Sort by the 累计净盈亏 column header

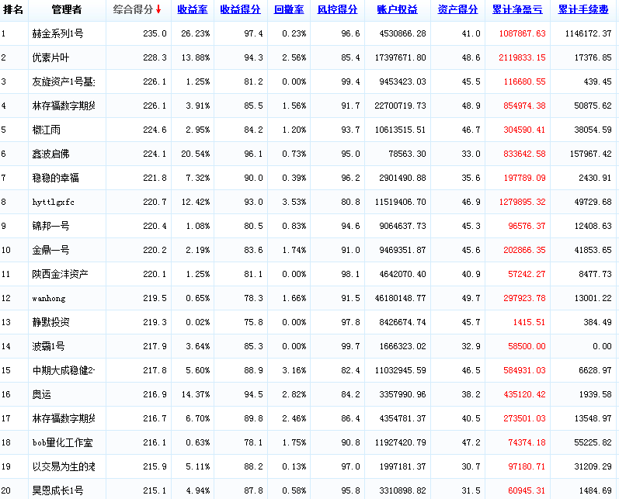point(518,10)
